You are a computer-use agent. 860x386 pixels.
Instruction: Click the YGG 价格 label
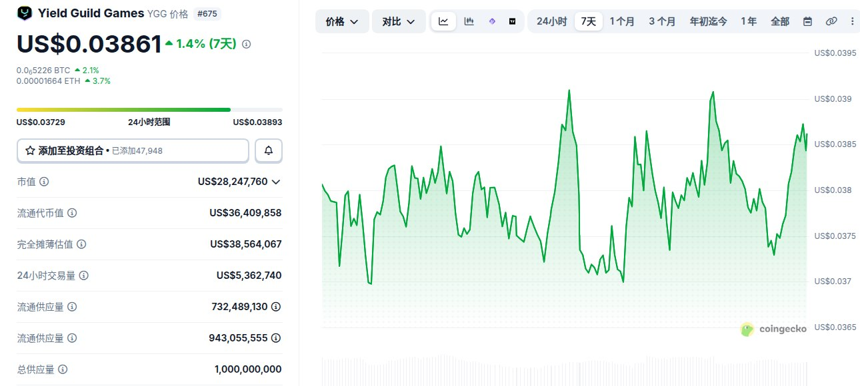click(x=168, y=13)
